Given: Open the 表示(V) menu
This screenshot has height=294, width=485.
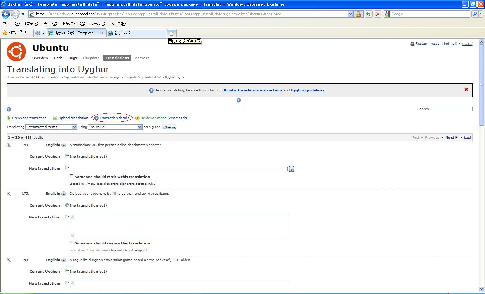Looking at the screenshot, I should coord(50,24).
